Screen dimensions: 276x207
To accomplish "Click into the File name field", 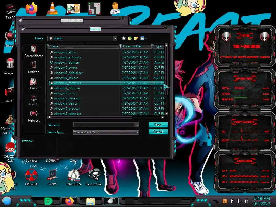I will pos(104,125).
